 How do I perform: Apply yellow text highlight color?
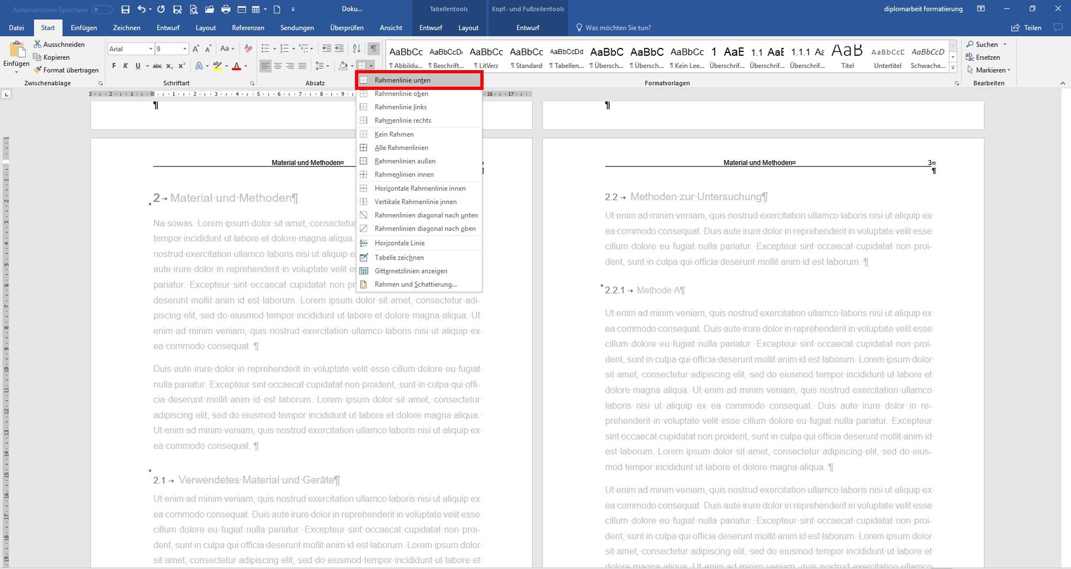click(217, 66)
